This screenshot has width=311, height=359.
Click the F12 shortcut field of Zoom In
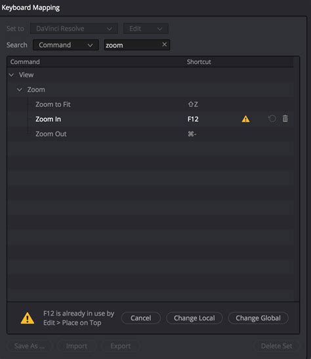point(193,119)
